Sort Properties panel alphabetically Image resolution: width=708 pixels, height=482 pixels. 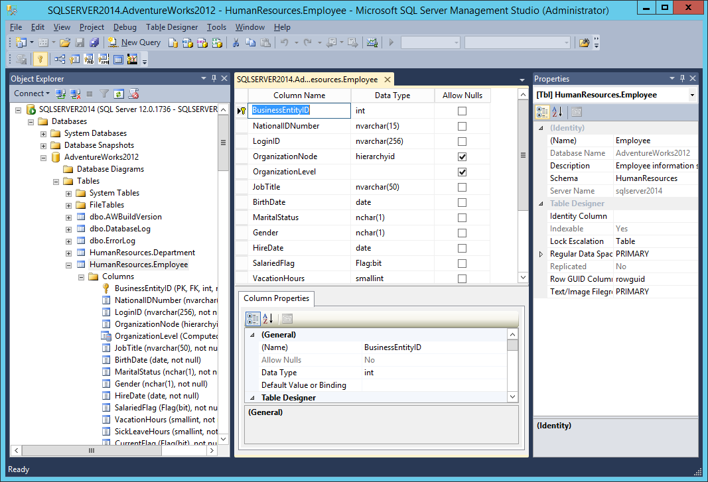557,111
